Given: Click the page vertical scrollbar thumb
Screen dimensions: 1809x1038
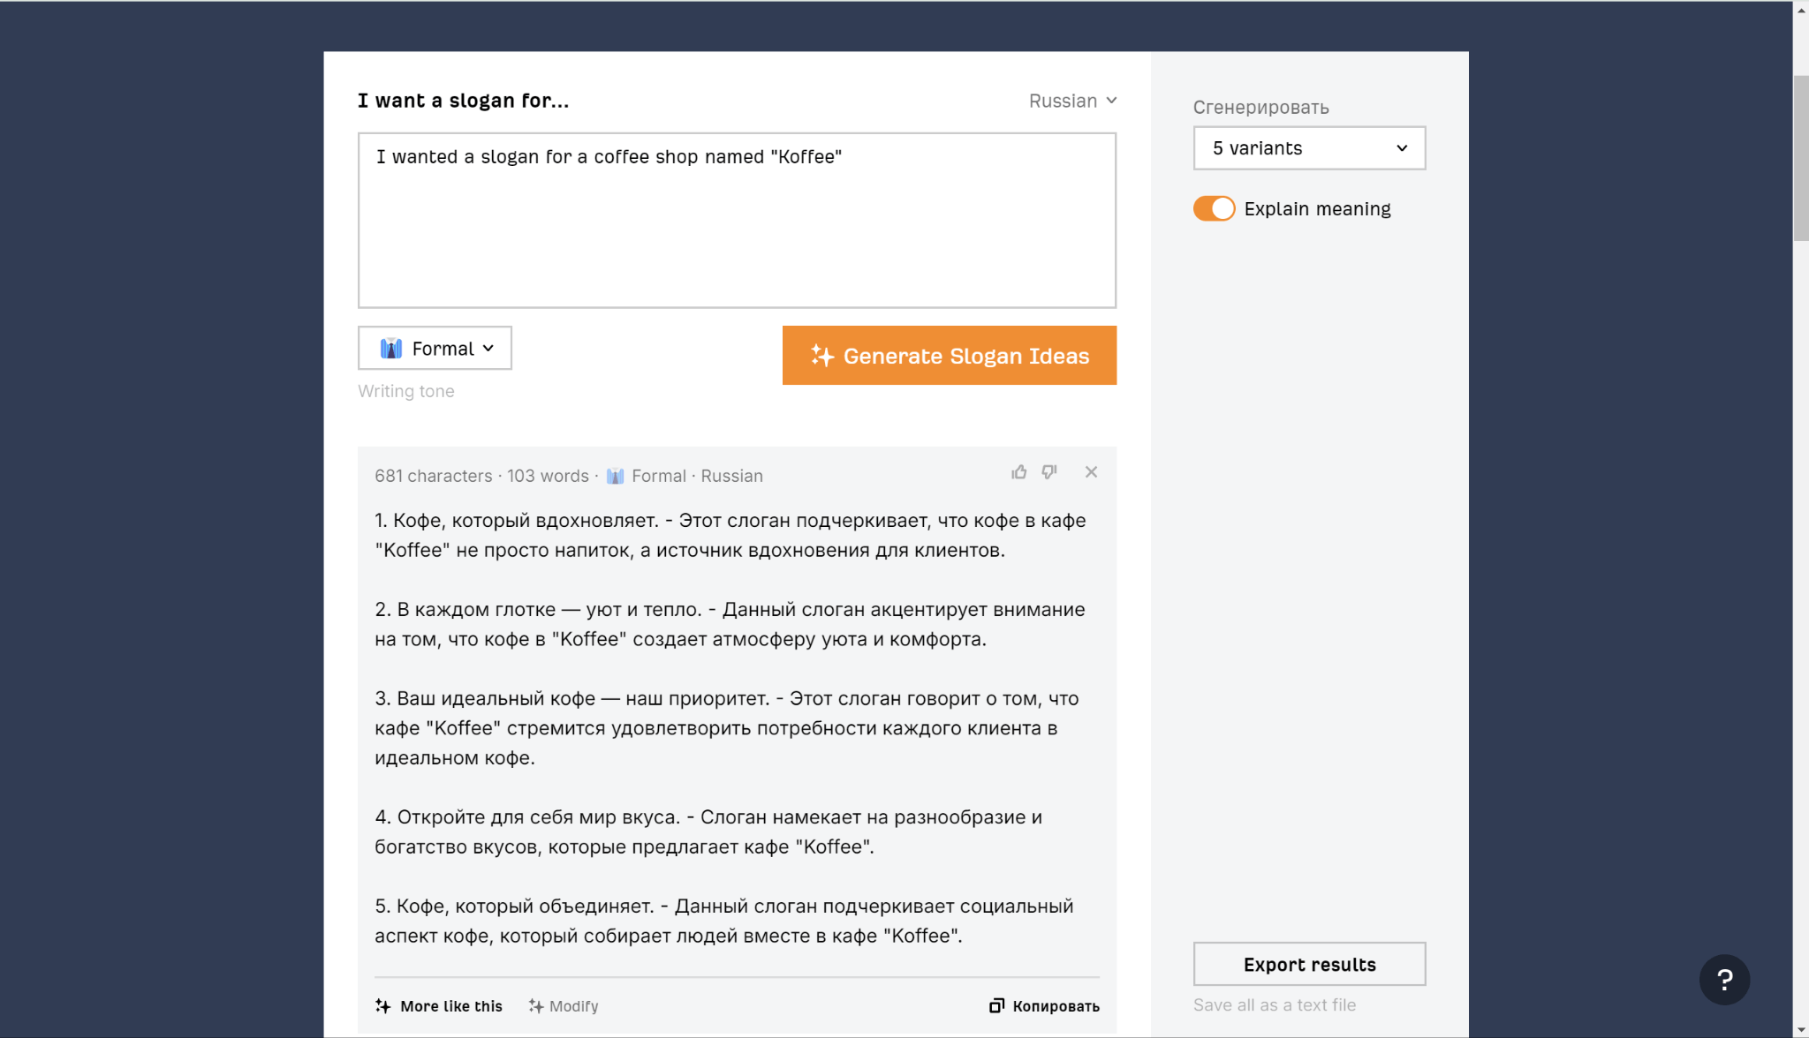Looking at the screenshot, I should (x=1800, y=159).
